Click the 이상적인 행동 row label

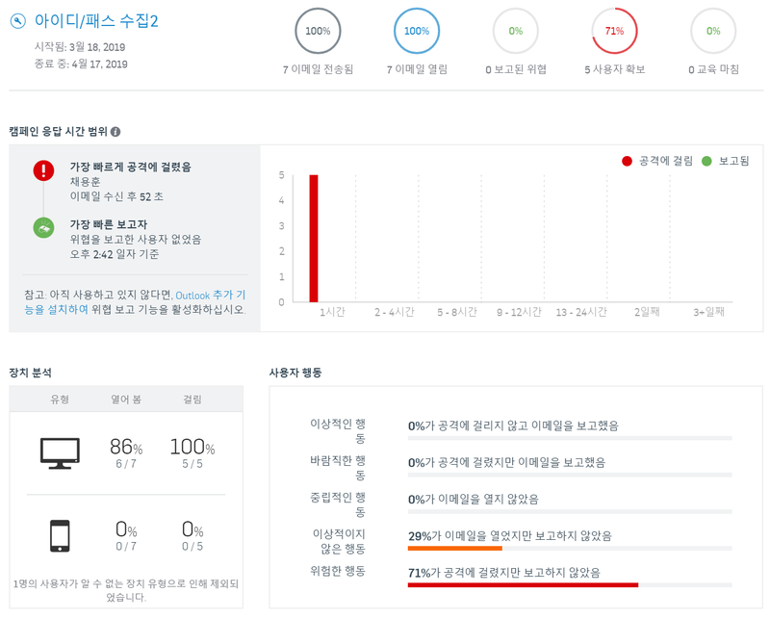(x=338, y=431)
